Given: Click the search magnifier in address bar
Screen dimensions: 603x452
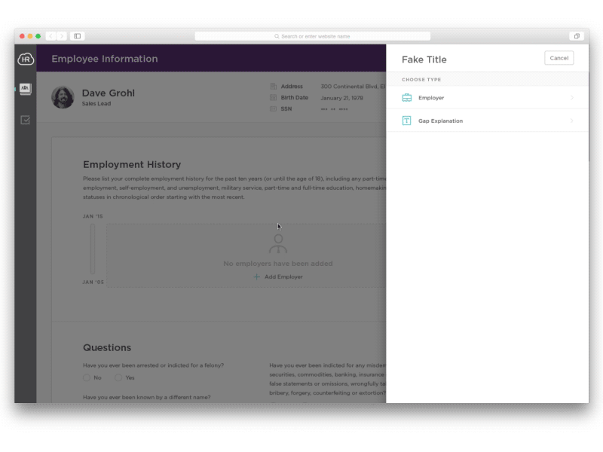Looking at the screenshot, I should pos(277,36).
